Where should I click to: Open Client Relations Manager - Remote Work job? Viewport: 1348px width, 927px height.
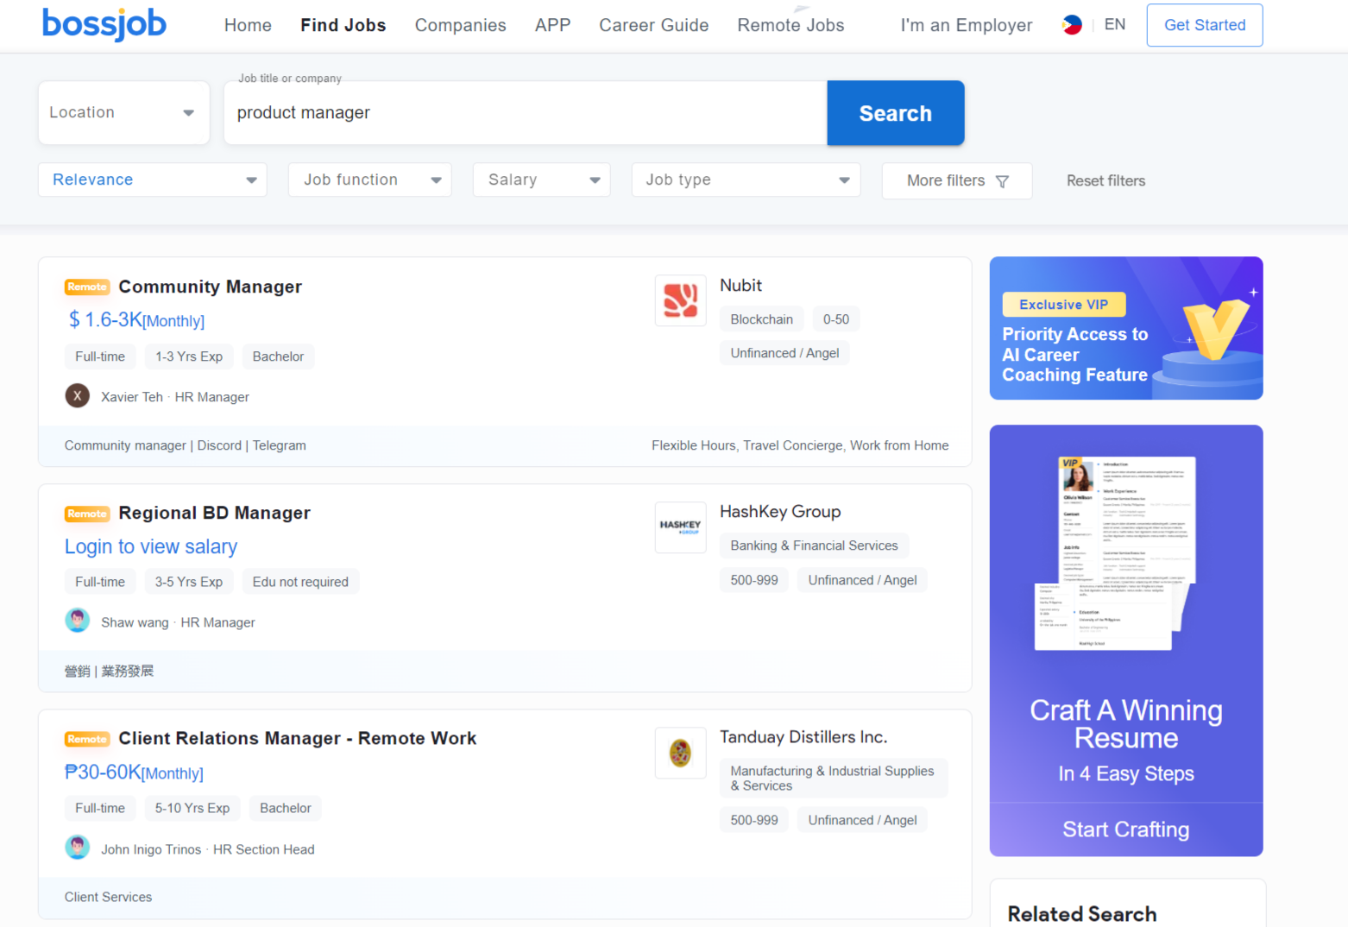[x=298, y=738]
